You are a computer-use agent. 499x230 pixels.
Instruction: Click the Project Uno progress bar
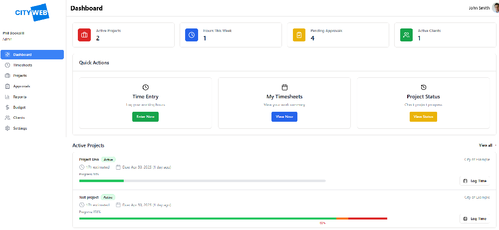202,181
